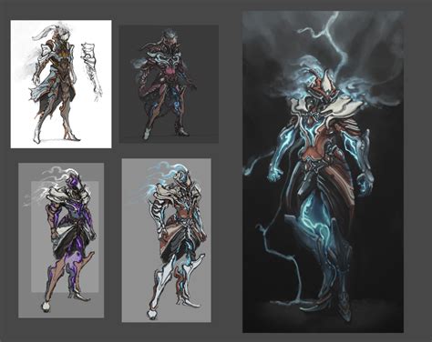The height and width of the screenshot is (342, 432).
Task: Open the white and red armor concept with blue smoke
Action: click(167, 240)
